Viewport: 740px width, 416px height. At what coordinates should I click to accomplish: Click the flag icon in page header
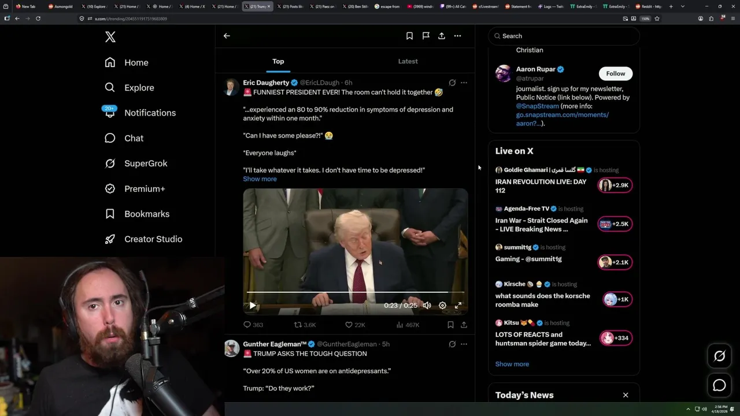point(425,36)
